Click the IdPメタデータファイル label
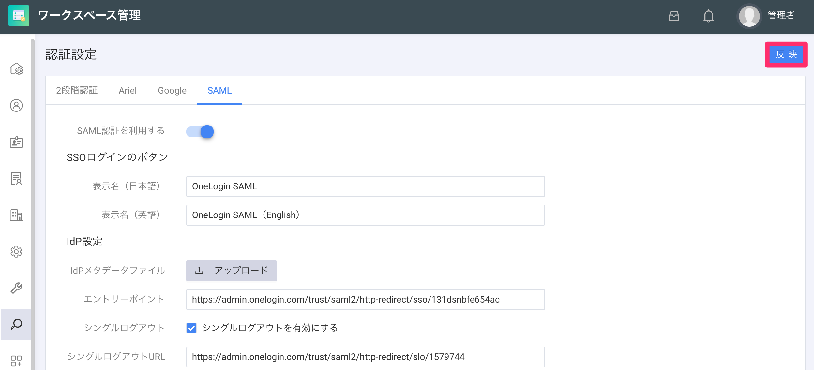 (118, 271)
